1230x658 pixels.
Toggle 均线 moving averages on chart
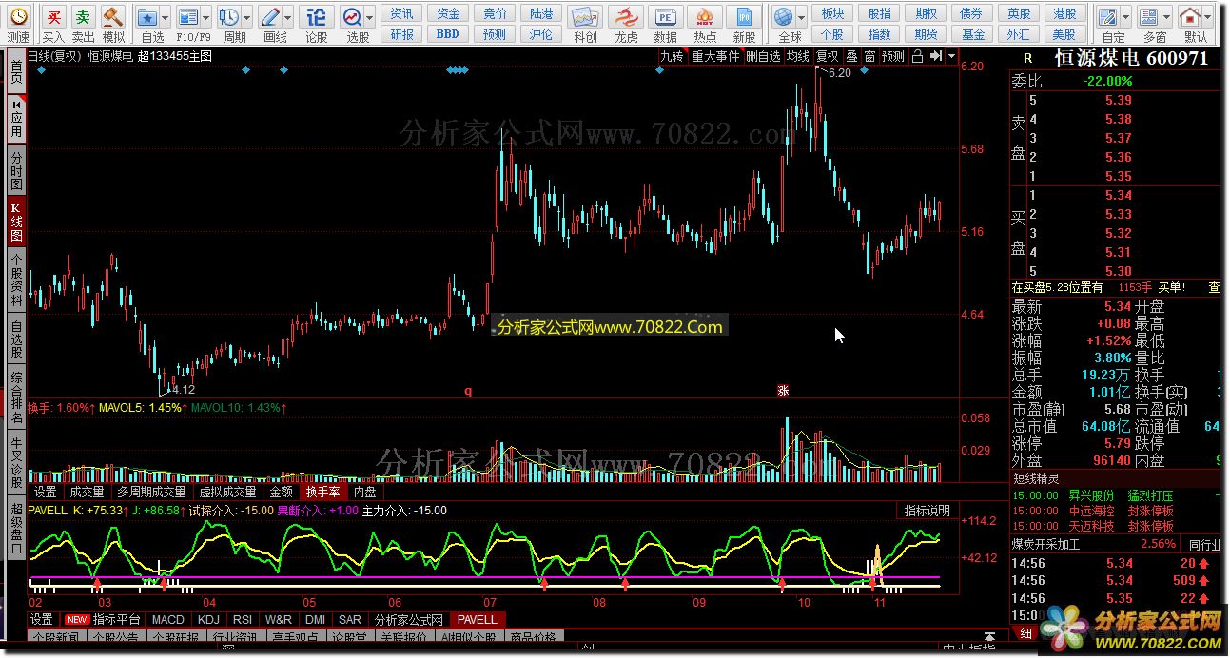pyautogui.click(x=798, y=56)
